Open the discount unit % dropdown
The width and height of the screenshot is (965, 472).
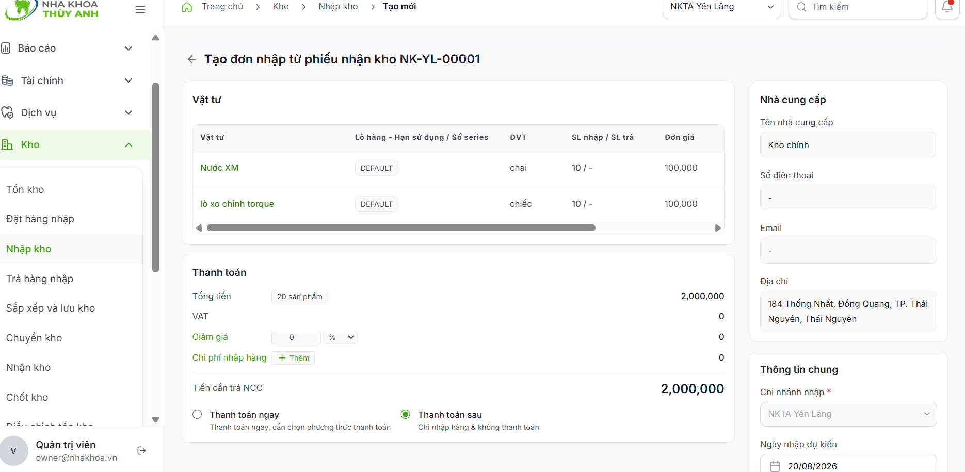pyautogui.click(x=341, y=337)
